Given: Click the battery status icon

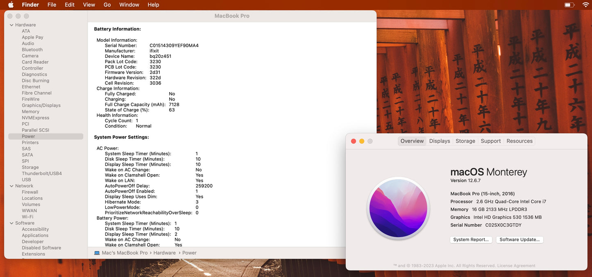Looking at the screenshot, I should (x=569, y=5).
